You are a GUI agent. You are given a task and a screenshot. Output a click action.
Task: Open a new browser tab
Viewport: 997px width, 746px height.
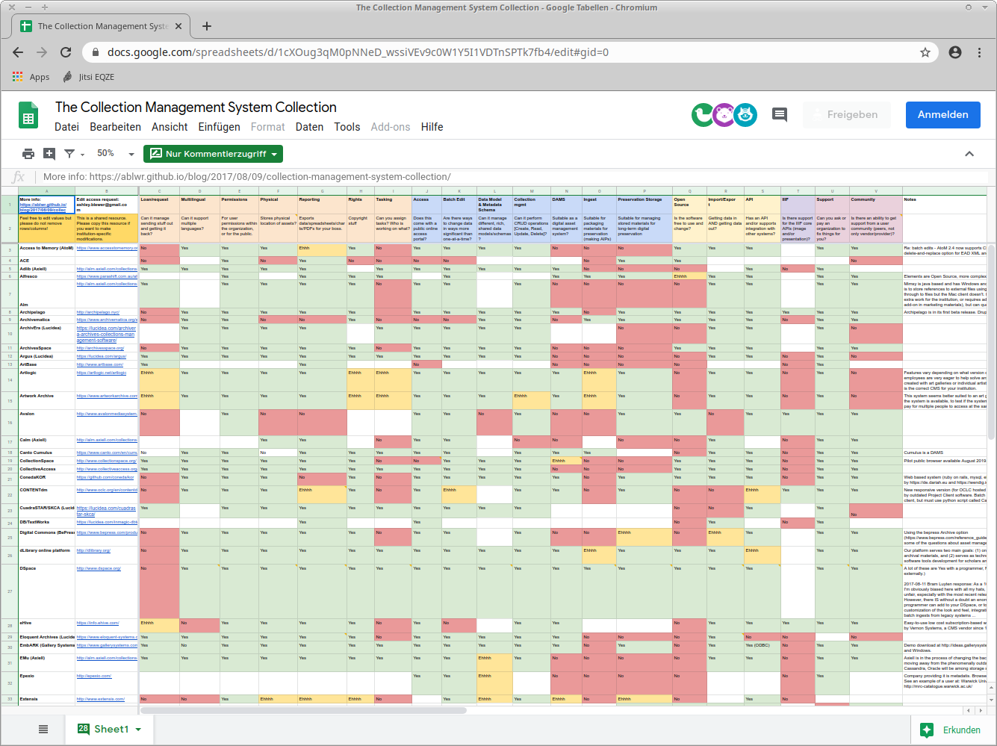point(207,26)
